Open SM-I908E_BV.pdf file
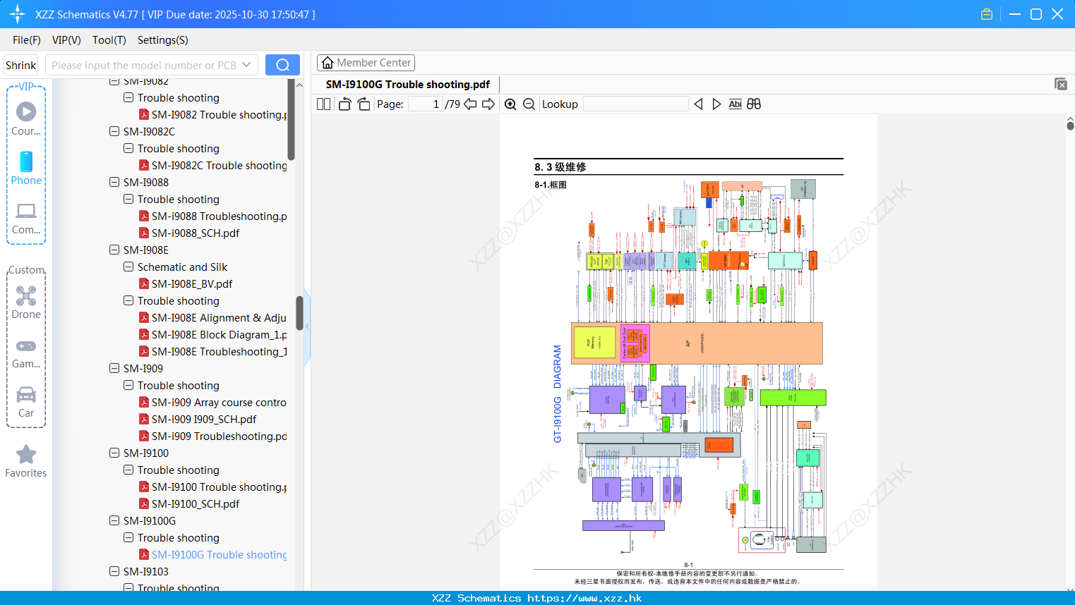 (185, 283)
